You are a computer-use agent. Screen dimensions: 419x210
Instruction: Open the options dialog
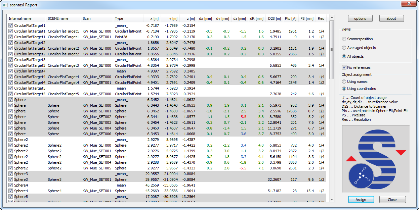(360, 18)
